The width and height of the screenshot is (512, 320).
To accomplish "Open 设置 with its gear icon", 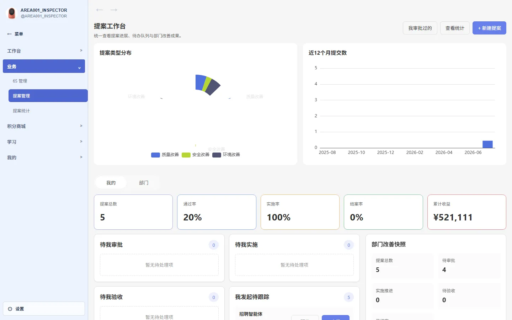I will point(44,309).
